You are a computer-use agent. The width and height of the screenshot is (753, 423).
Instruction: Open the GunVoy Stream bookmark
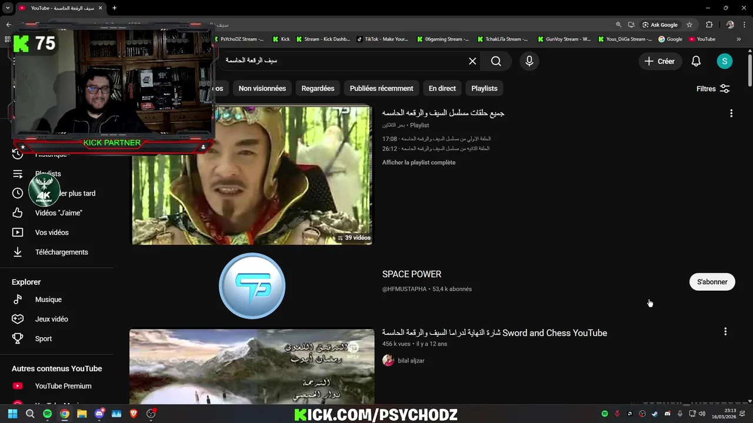point(564,39)
